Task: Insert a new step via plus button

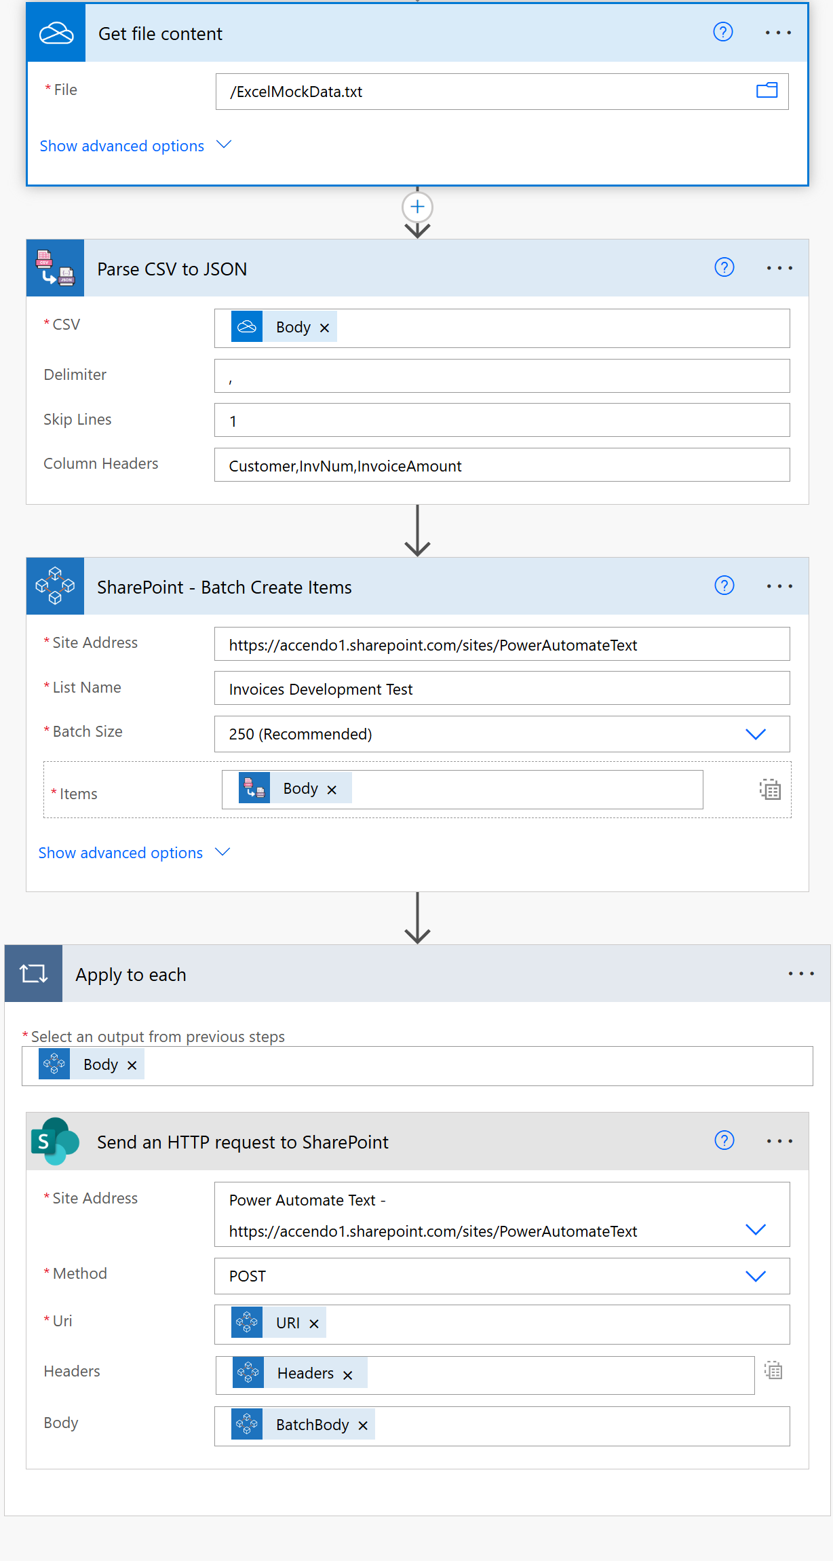Action: (x=417, y=207)
